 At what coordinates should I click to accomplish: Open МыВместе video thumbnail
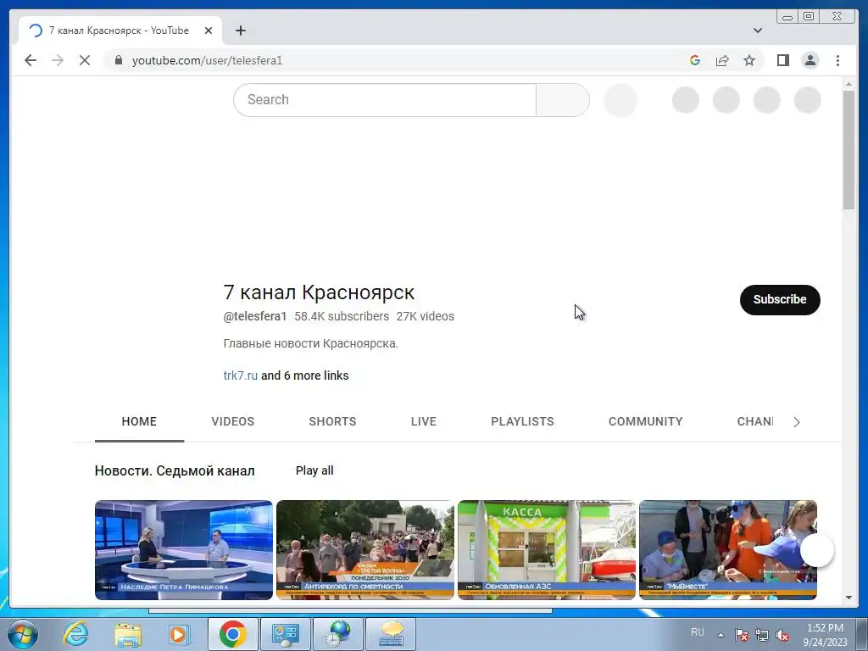tap(728, 549)
